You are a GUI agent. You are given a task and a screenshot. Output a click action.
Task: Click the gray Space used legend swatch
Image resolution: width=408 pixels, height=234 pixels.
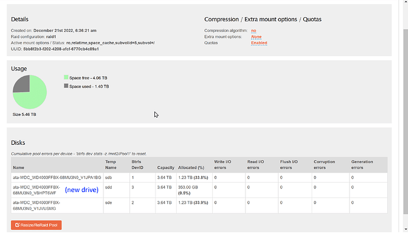[x=66, y=86]
